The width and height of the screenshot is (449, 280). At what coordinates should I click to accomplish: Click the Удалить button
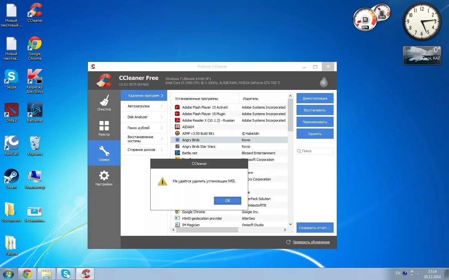315,134
